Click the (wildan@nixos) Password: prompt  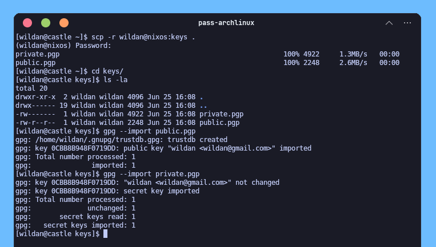[63, 46]
